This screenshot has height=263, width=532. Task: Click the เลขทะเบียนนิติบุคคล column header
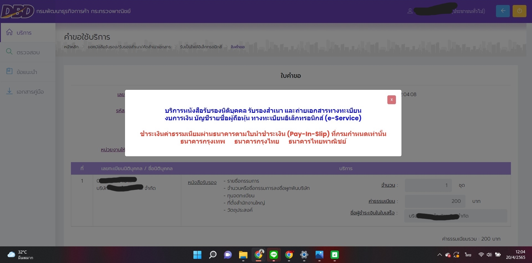(x=137, y=168)
